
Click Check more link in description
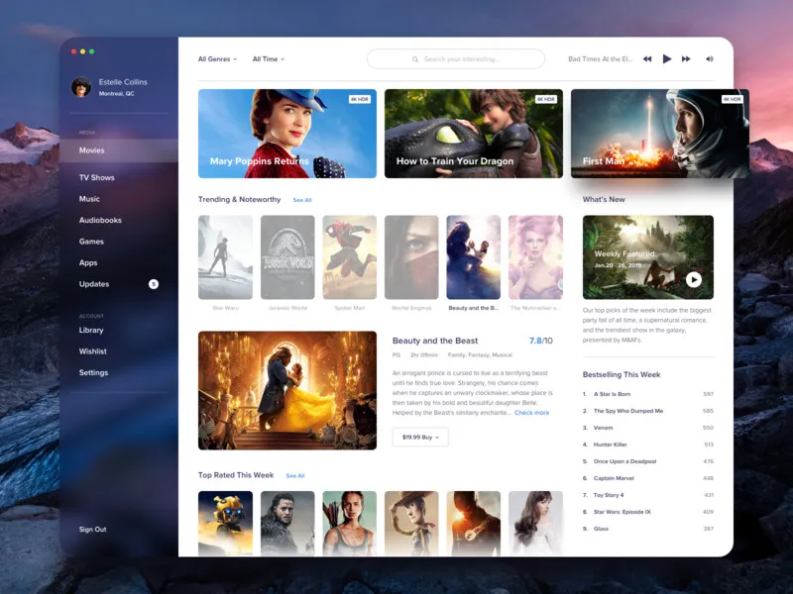point(531,413)
